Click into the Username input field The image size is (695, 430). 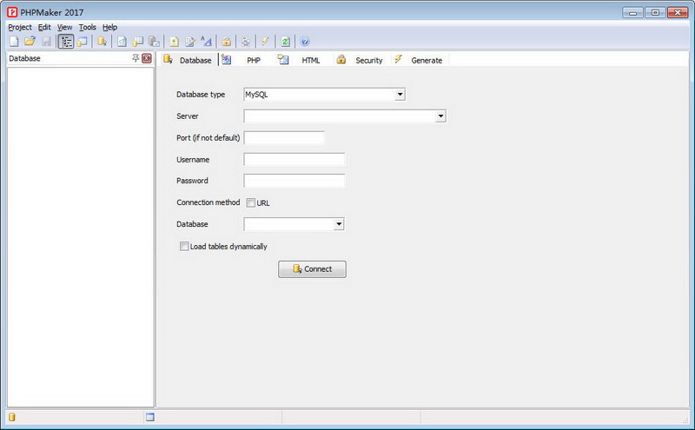(295, 160)
